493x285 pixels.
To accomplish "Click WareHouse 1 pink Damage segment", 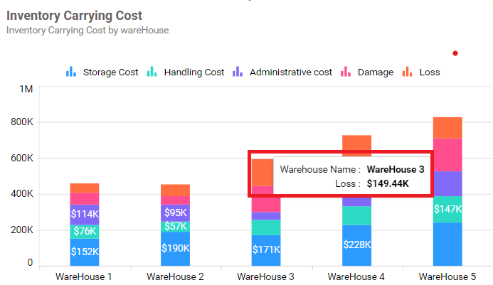I will [x=85, y=198].
